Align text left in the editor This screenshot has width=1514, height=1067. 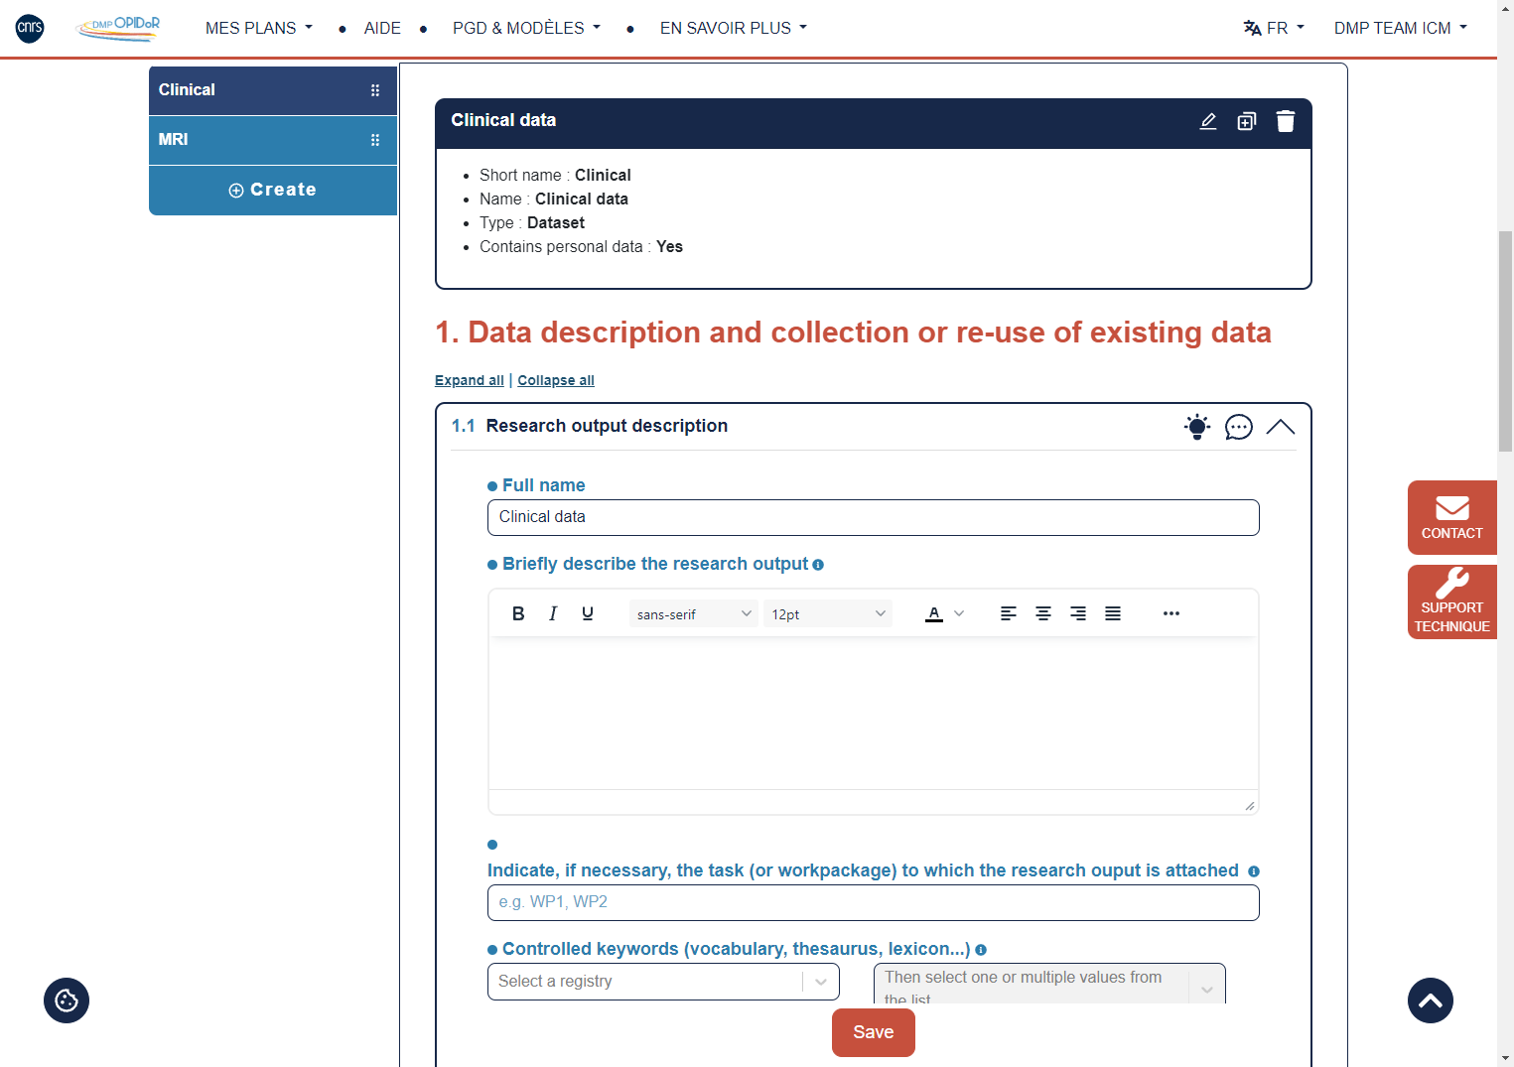click(x=1009, y=613)
